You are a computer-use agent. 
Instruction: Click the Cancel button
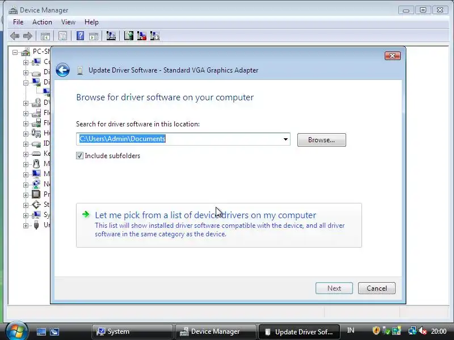[x=376, y=288]
